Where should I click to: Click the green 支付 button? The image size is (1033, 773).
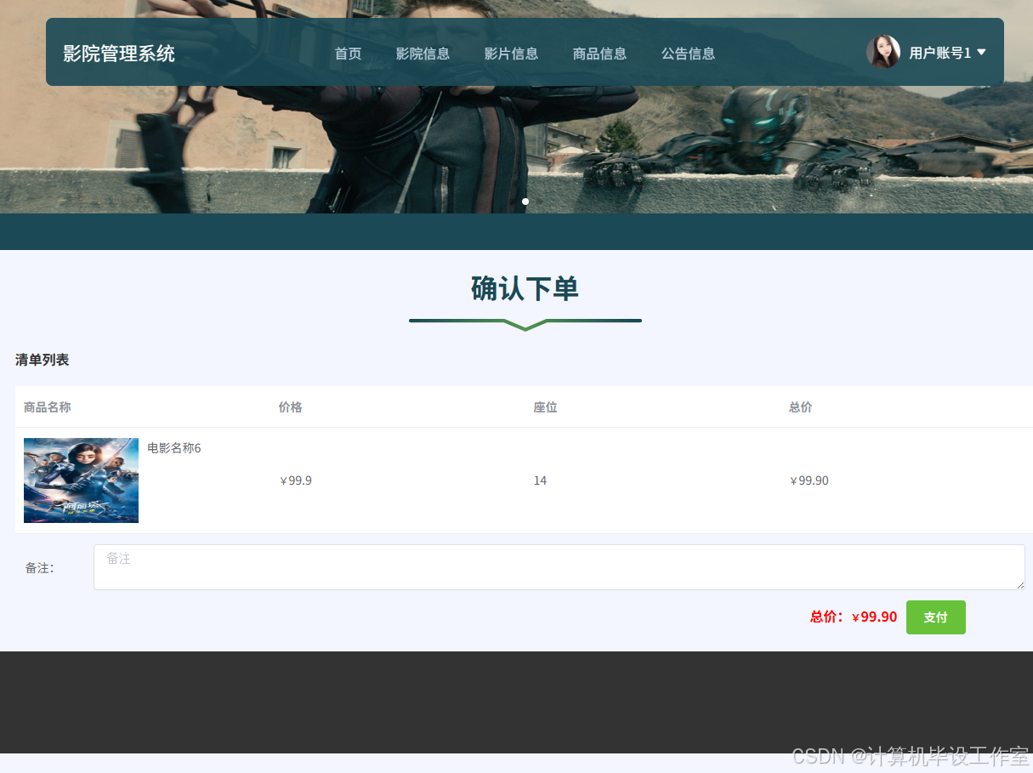[x=935, y=617]
